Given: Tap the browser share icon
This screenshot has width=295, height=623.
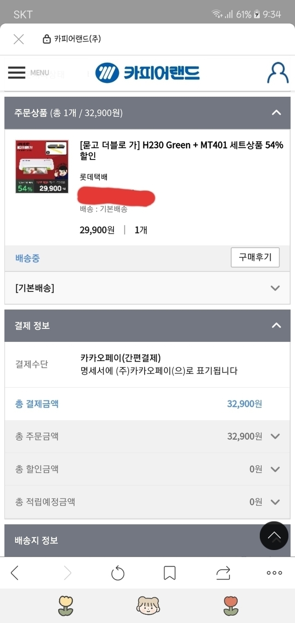Looking at the screenshot, I should coord(223,573).
